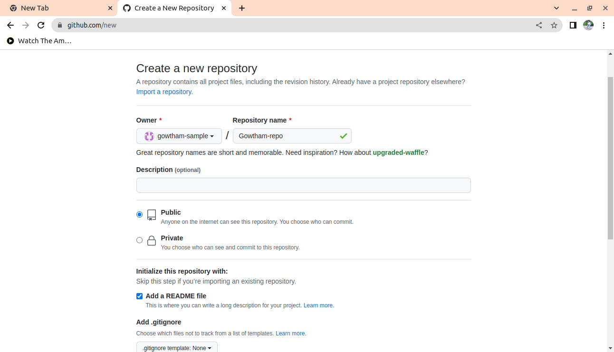Click the Import a repository link
This screenshot has width=614, height=352.
pos(164,92)
